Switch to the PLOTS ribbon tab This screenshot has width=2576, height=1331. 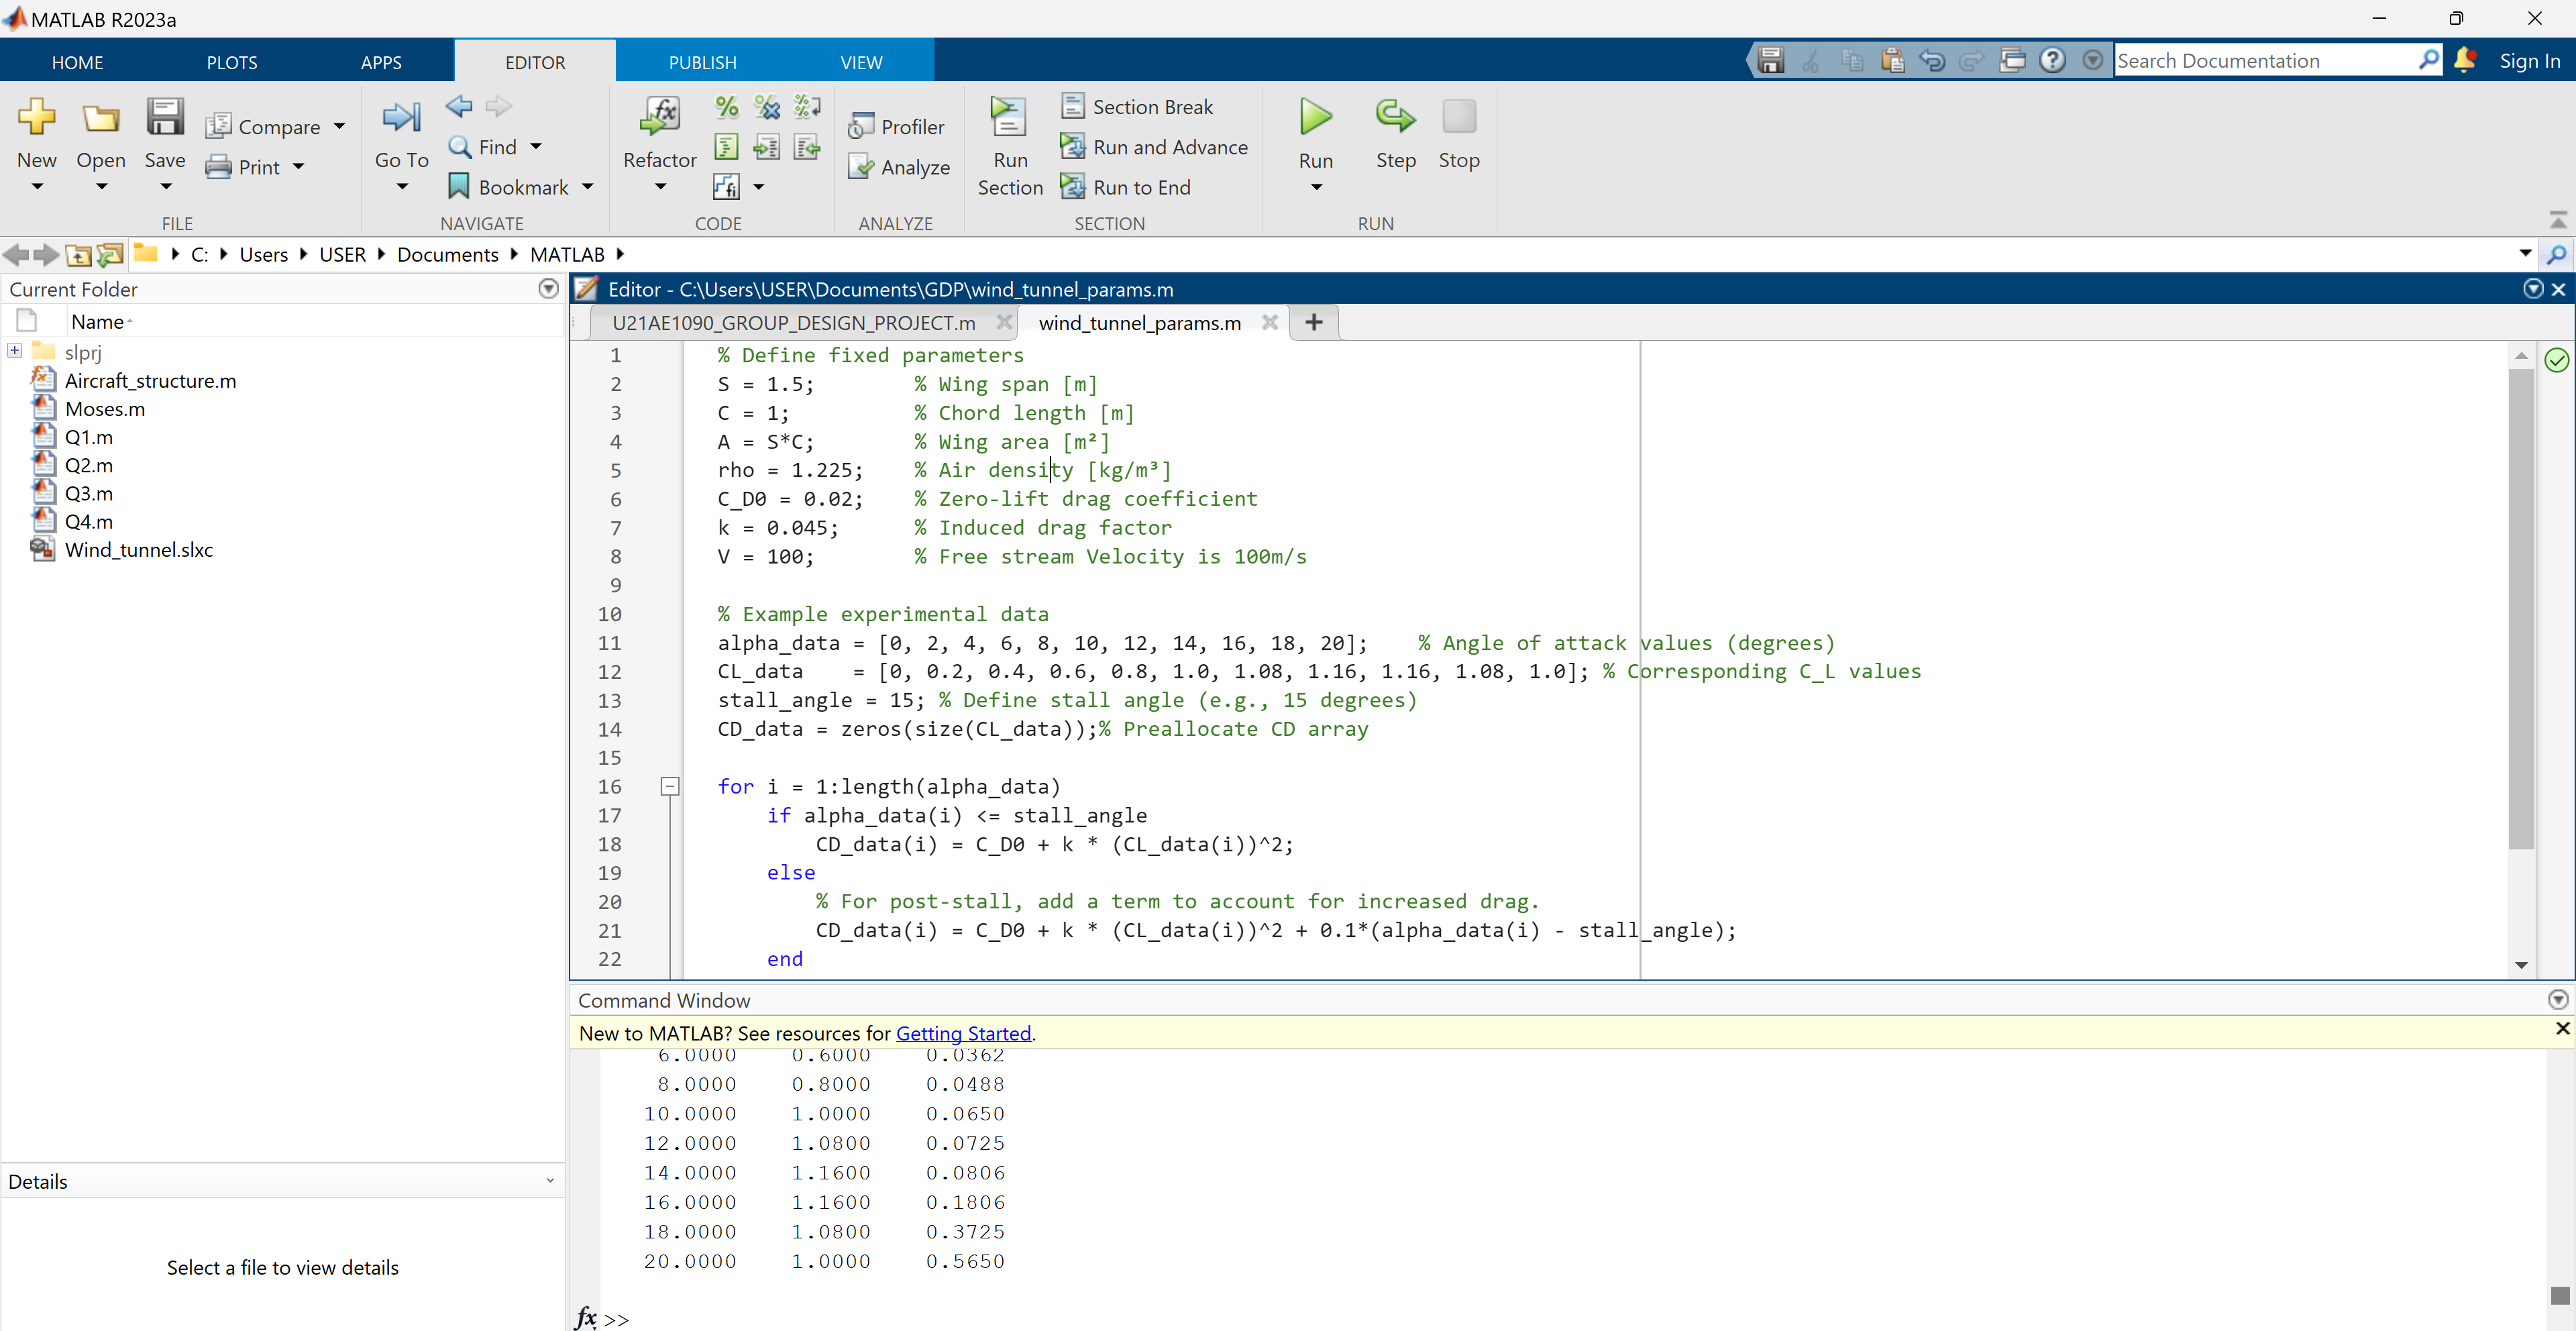(232, 62)
